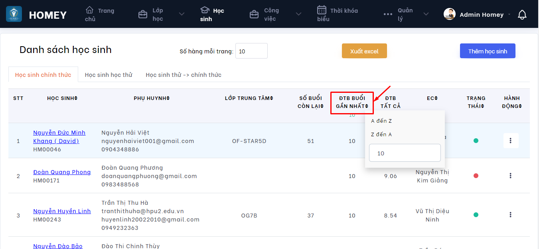
Task: Expand the Công việc dropdown menu
Action: click(x=298, y=14)
